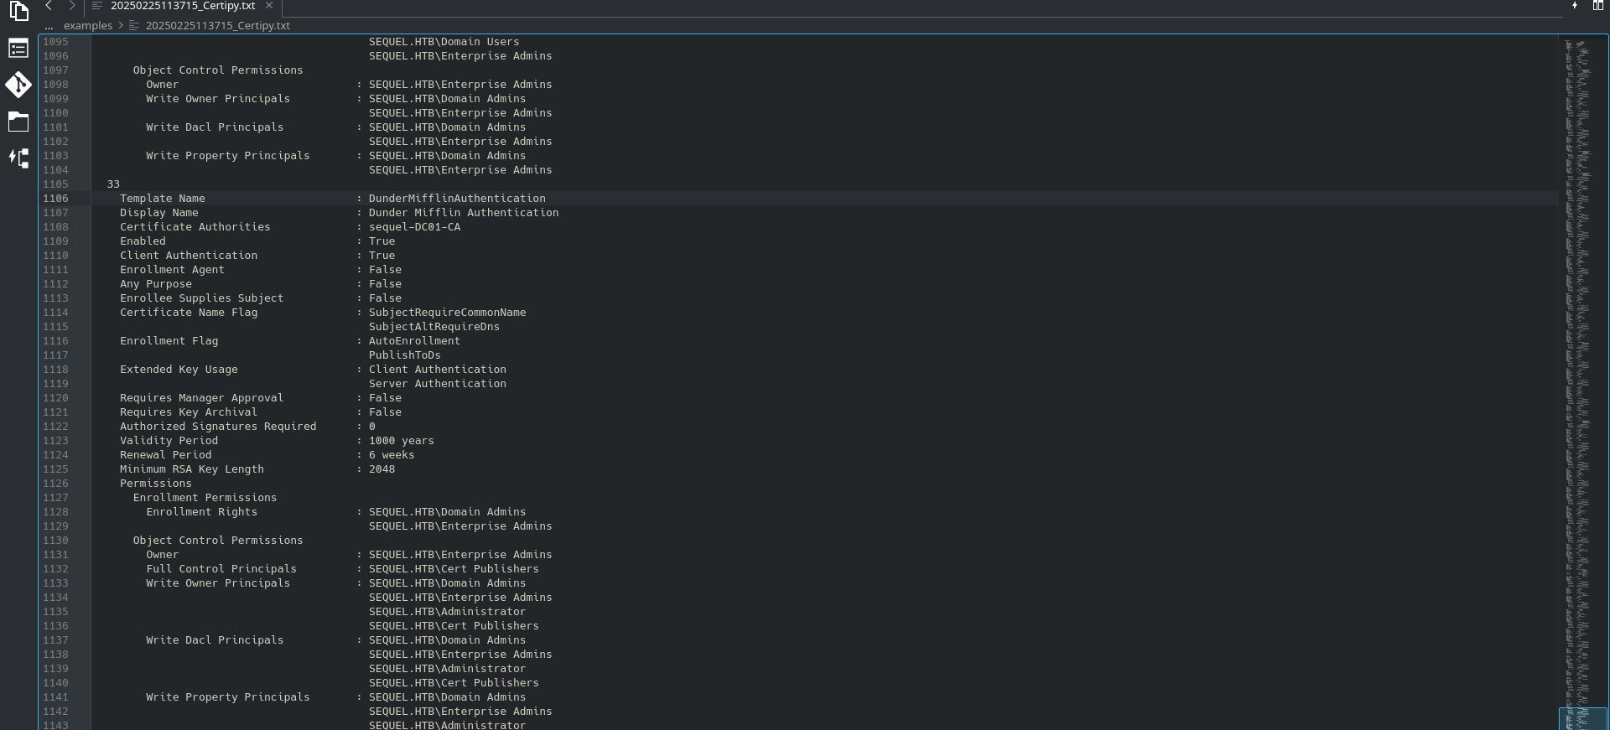1610x730 pixels.
Task: Click 'Requires Manager Approval' label
Action: (x=202, y=398)
